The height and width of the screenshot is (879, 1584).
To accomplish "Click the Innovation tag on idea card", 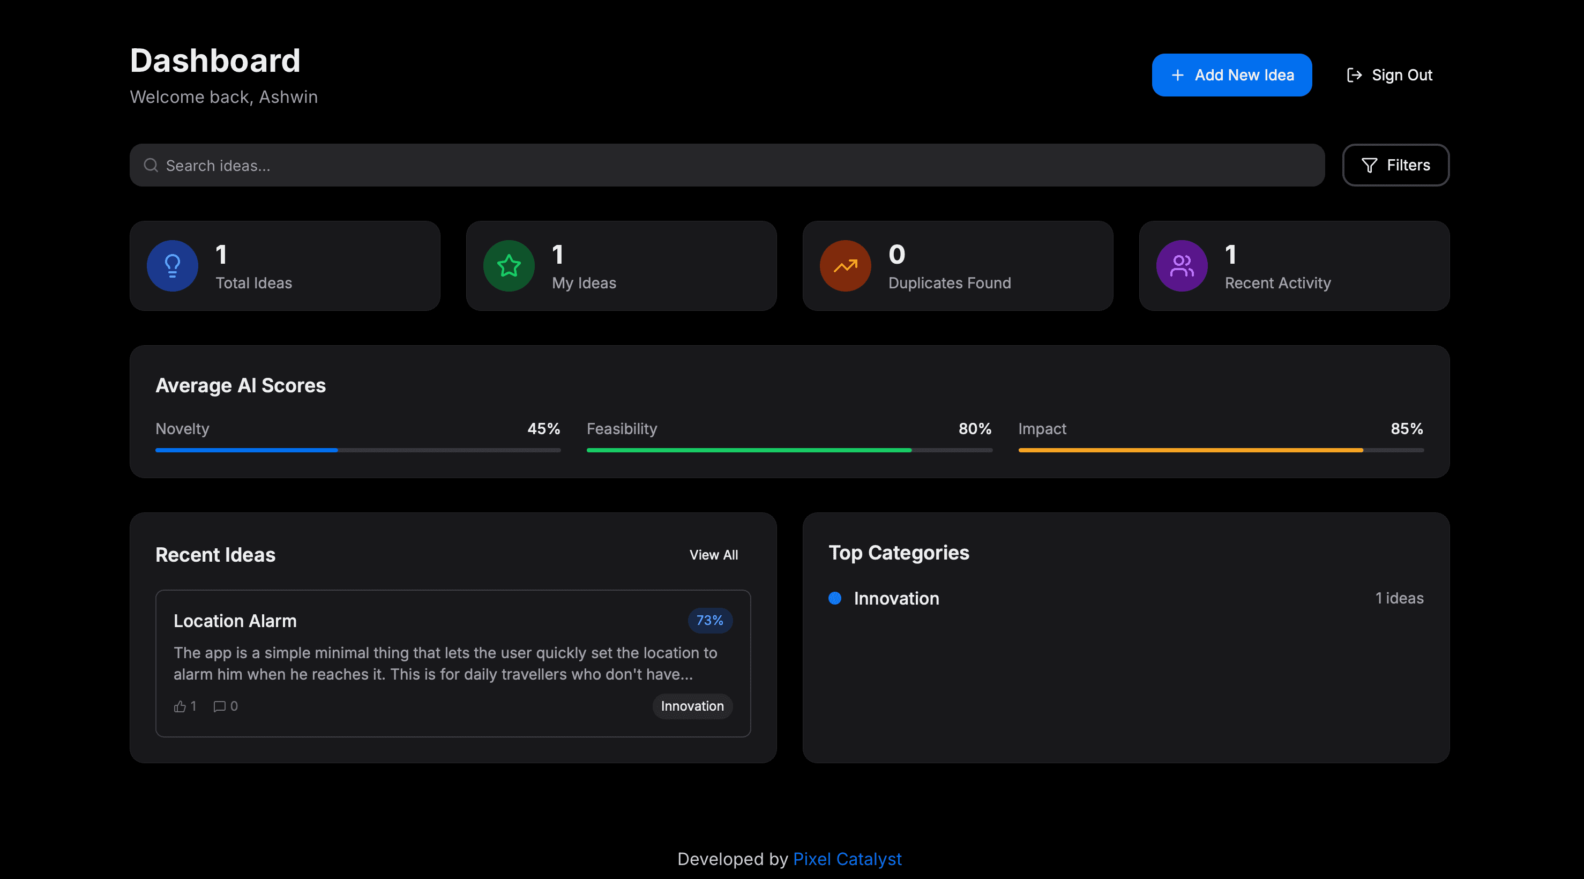I will (x=692, y=707).
